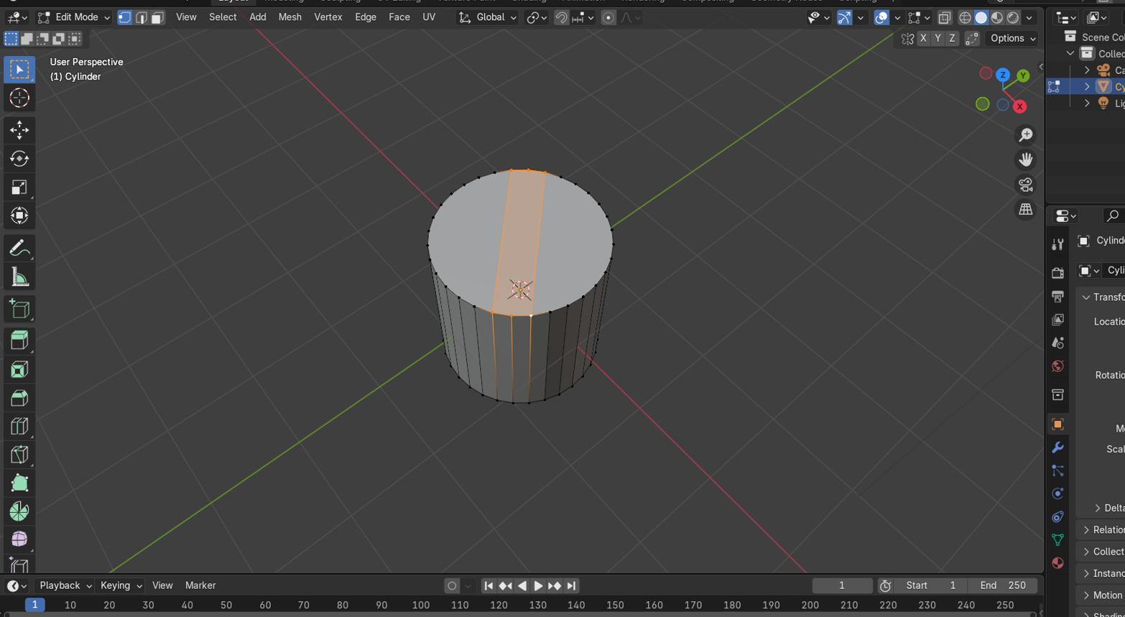Toggle snapping magnet
Screen dimensions: 1125x617
pyautogui.click(x=561, y=17)
